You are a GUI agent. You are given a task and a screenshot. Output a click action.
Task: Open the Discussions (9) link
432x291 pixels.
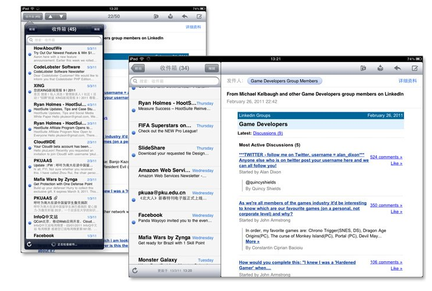(x=268, y=133)
